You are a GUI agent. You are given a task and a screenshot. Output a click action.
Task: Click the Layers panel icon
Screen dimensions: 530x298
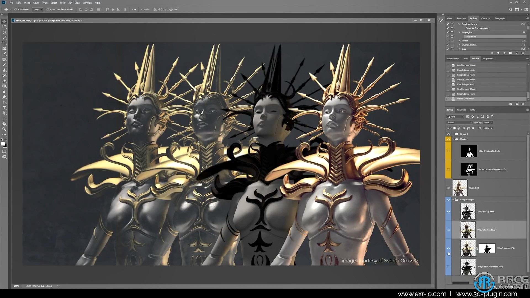click(x=450, y=110)
